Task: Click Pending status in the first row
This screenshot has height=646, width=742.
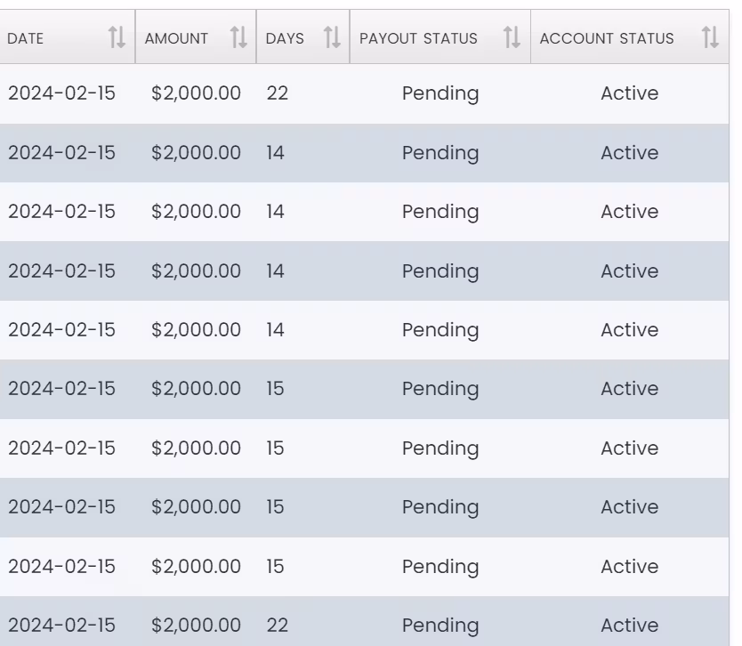Action: pos(440,93)
